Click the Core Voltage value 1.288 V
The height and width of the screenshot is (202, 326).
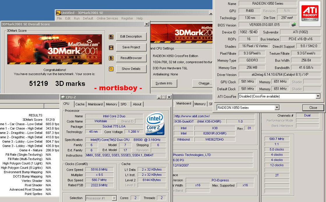point(134,132)
